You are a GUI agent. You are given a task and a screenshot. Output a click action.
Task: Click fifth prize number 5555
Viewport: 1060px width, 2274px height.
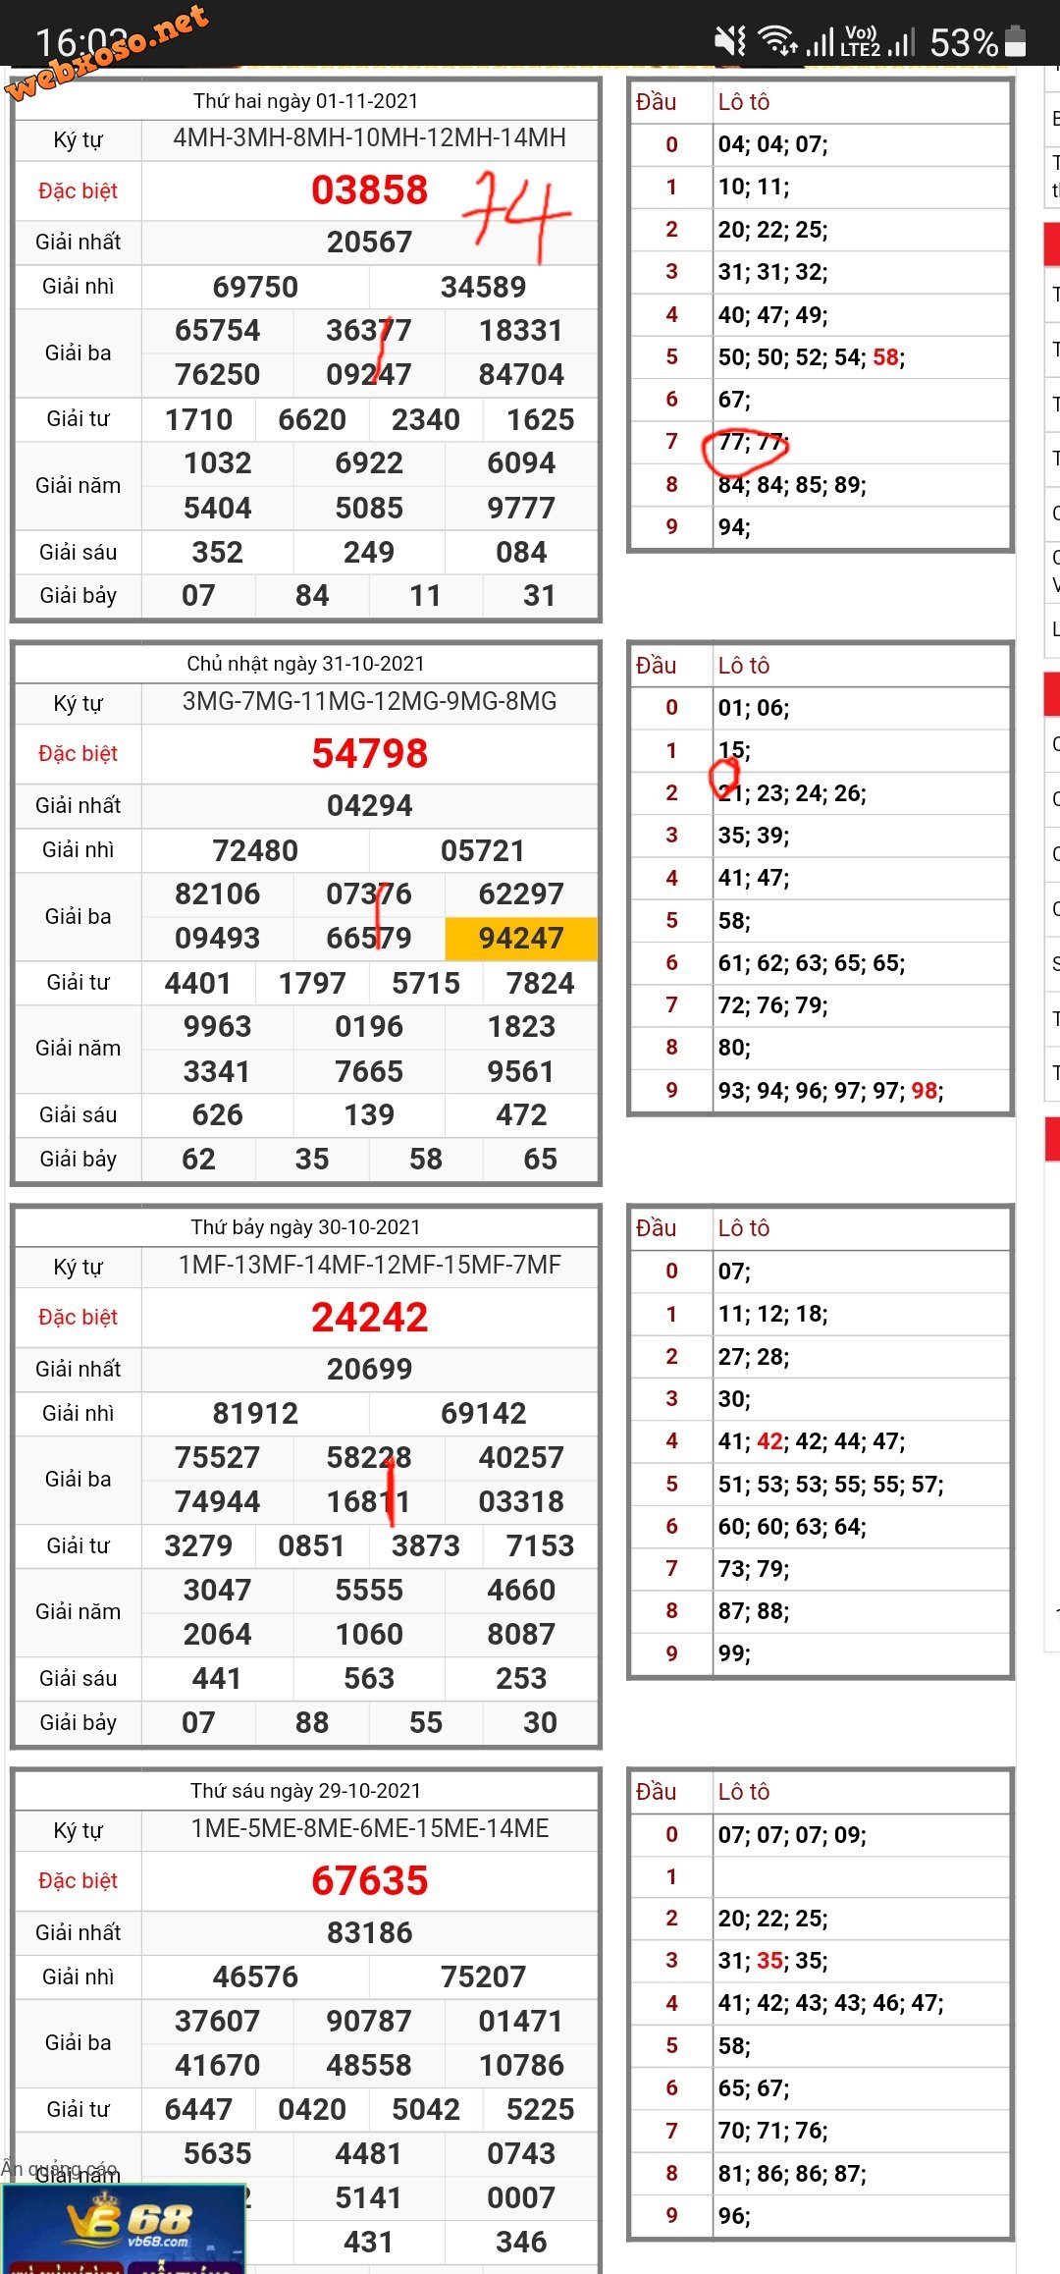[x=369, y=1591]
